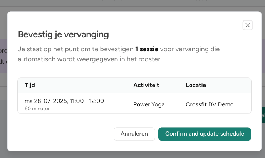Select the Activiteit column header in dialog

pyautogui.click(x=146, y=85)
